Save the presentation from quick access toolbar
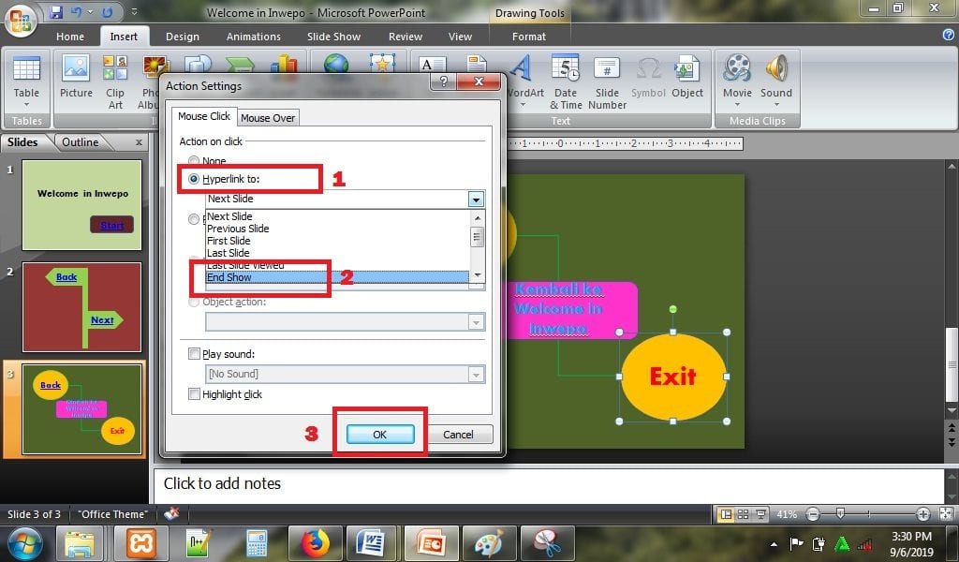This screenshot has height=562, width=959. coord(56,12)
